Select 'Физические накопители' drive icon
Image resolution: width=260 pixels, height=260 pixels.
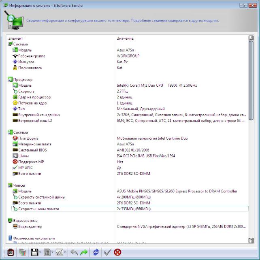click(10, 238)
